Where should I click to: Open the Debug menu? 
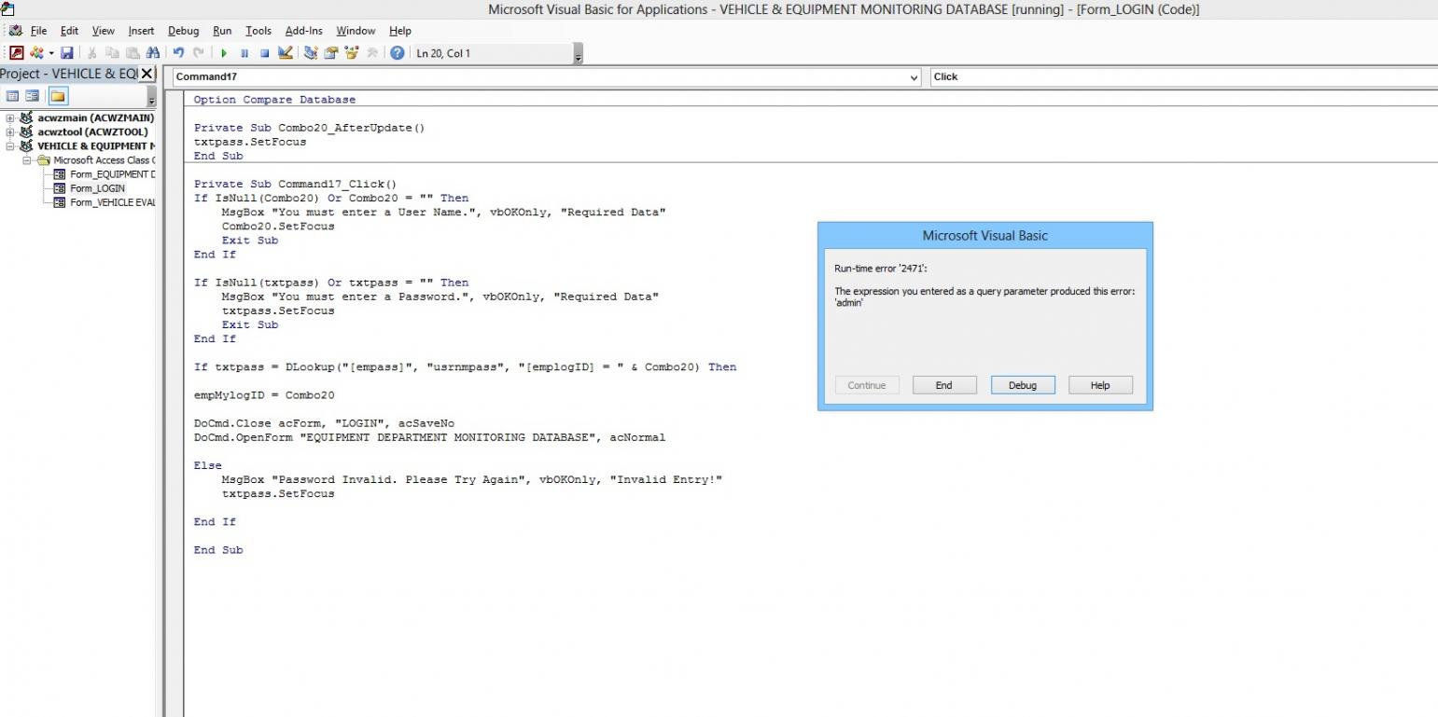point(184,31)
